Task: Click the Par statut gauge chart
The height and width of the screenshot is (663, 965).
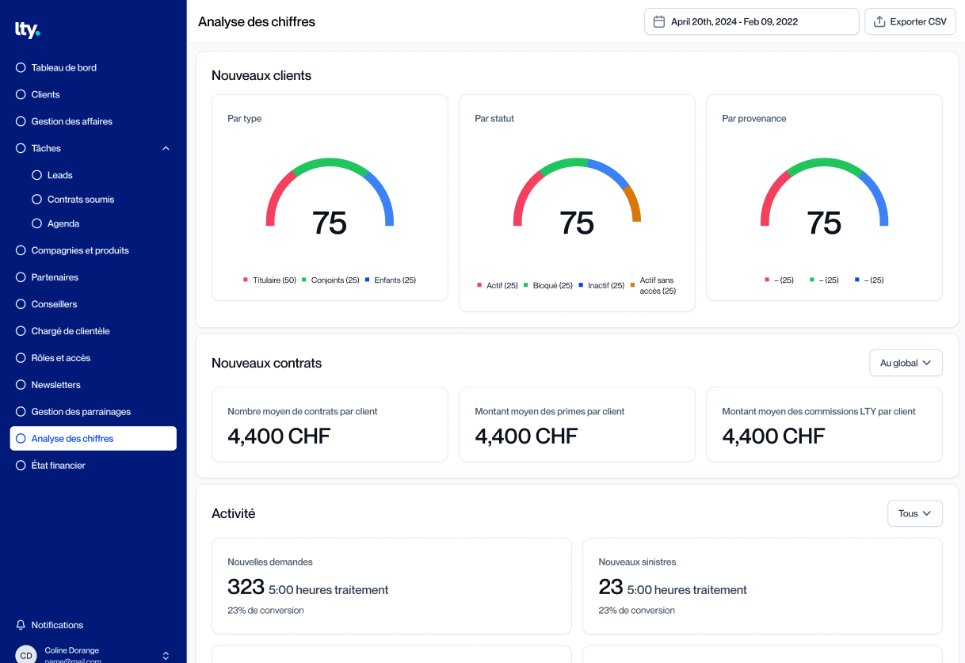Action: pos(577,193)
